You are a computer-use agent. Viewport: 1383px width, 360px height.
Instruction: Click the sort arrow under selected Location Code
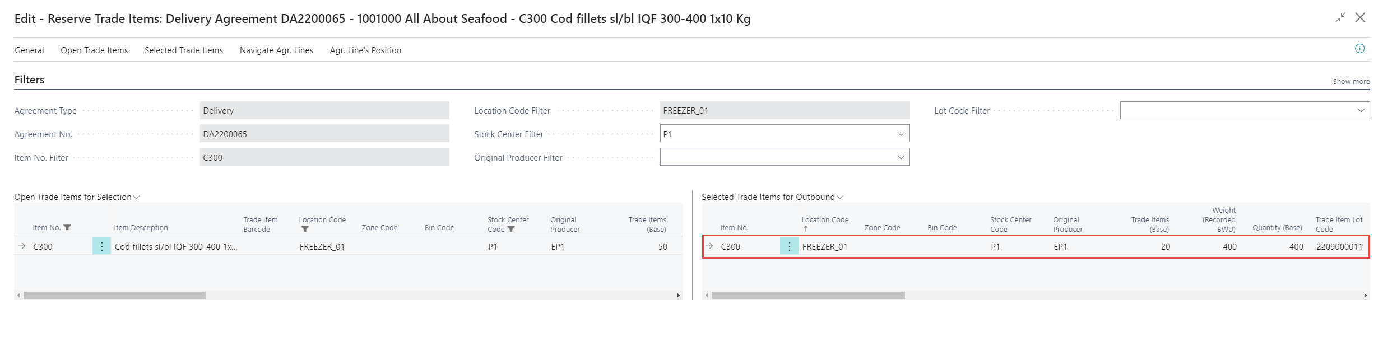pyautogui.click(x=805, y=229)
